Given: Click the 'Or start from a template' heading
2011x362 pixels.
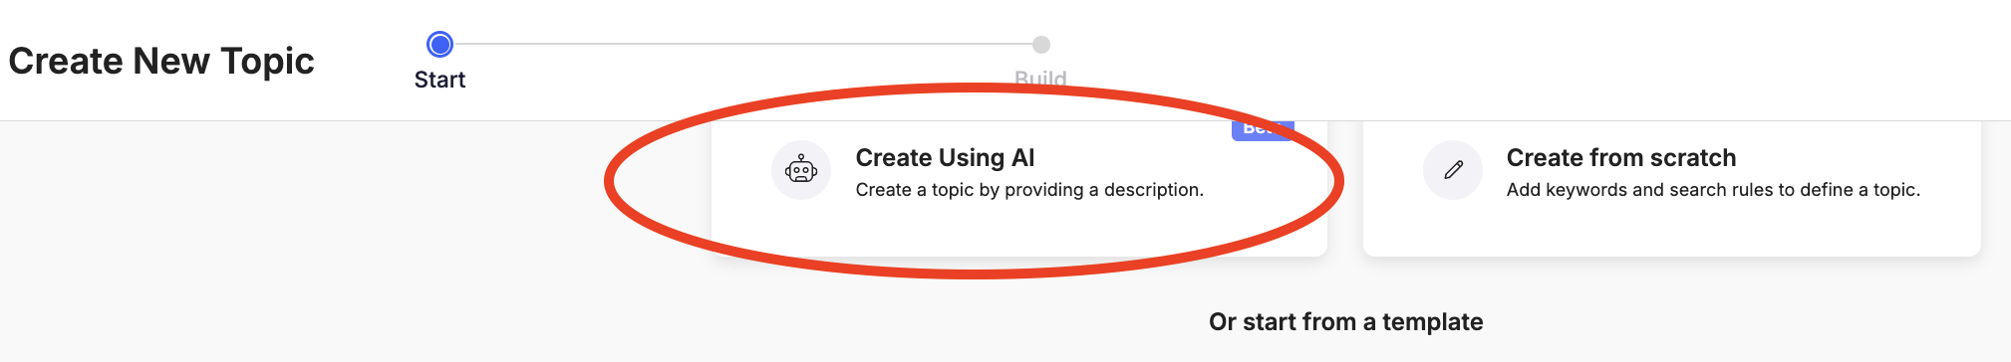Looking at the screenshot, I should pyautogui.click(x=1345, y=321).
